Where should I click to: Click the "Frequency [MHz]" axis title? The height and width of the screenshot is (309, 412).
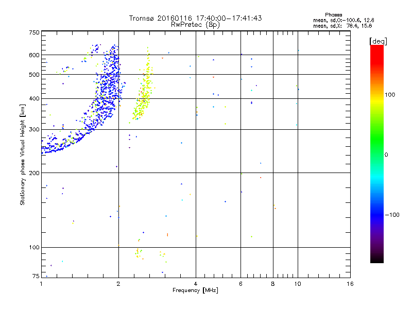tap(195, 290)
